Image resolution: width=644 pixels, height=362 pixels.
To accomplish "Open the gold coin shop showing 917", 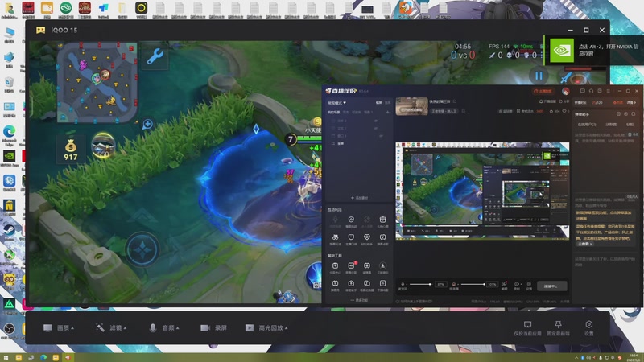I will [71, 150].
